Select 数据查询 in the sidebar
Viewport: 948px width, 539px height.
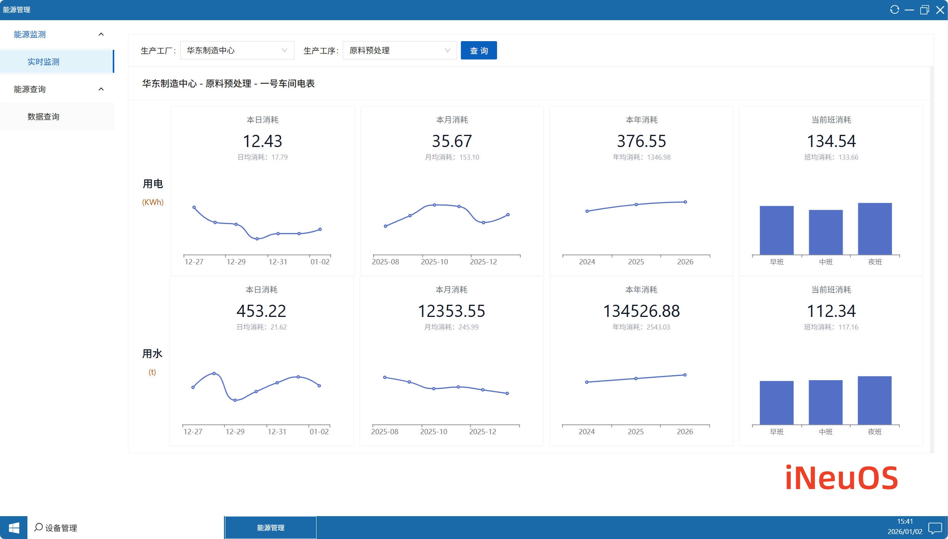[43, 117]
